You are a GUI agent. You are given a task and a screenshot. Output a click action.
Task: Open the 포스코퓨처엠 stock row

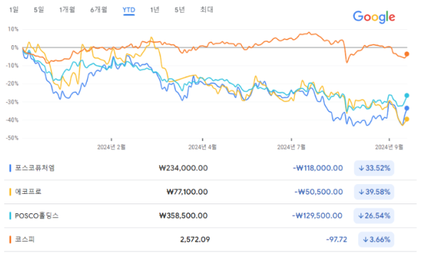point(210,168)
